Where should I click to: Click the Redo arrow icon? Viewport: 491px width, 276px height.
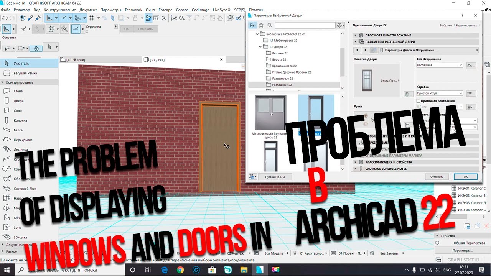pyautogui.click(x=12, y=18)
